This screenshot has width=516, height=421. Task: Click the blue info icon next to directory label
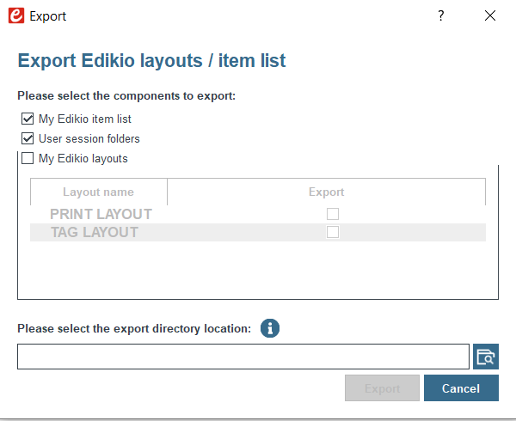point(270,328)
